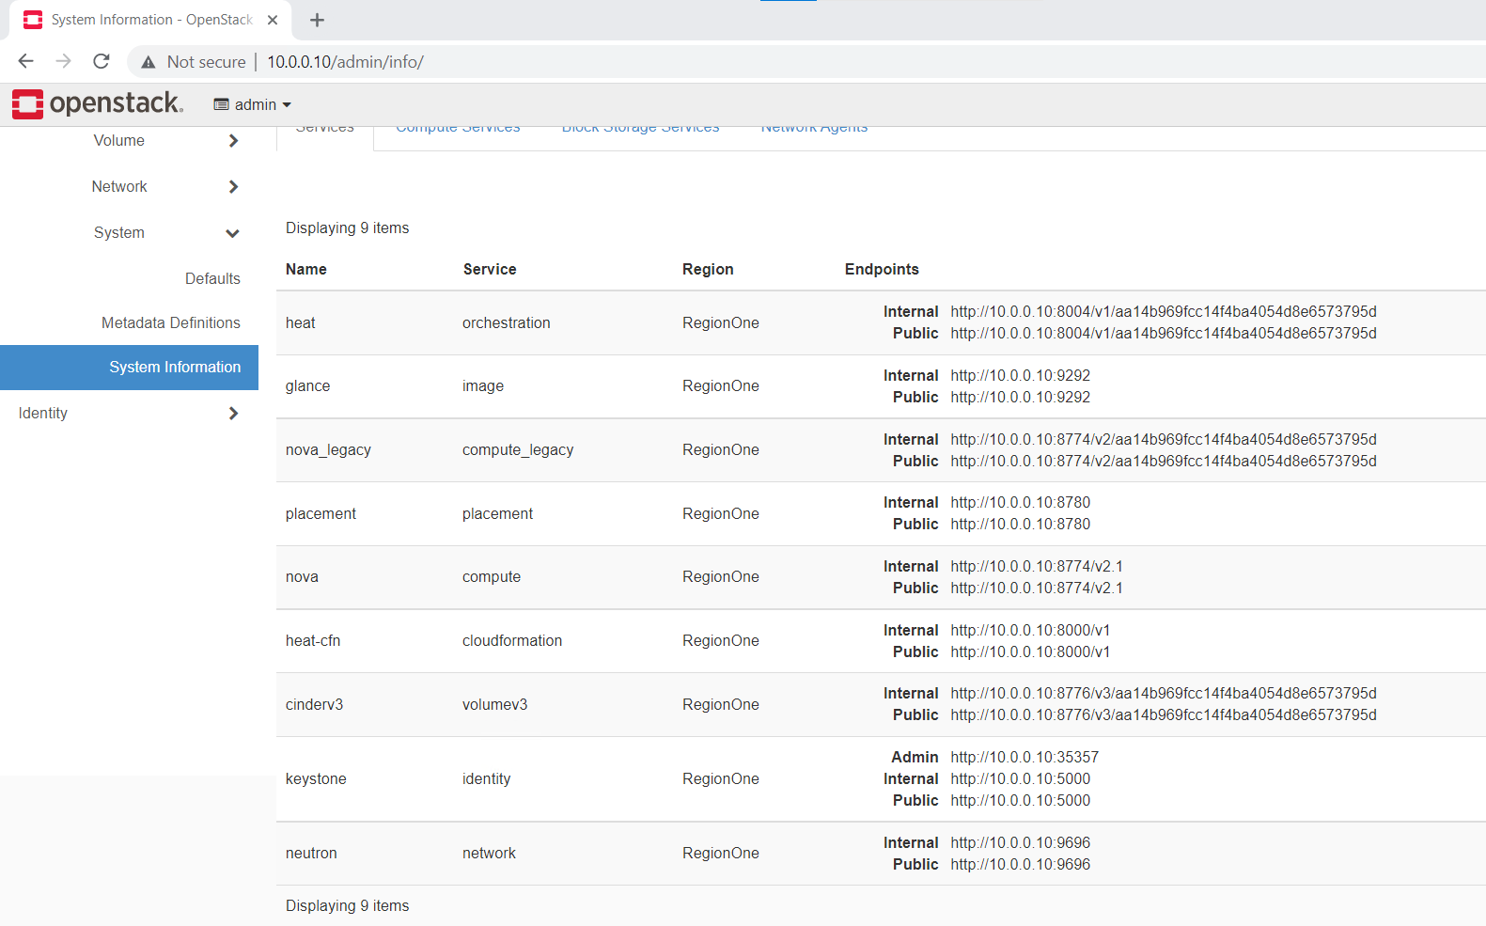This screenshot has width=1486, height=926.
Task: Open the Defaults page
Action: coord(212,279)
